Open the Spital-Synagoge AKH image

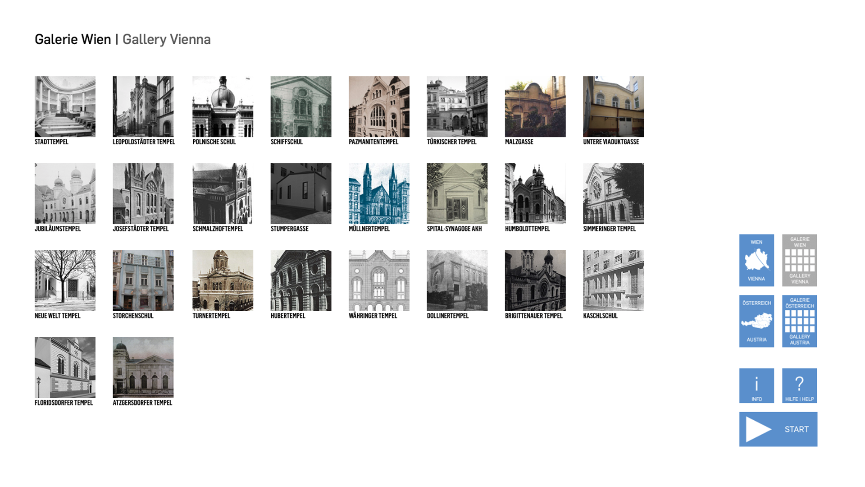pos(457,193)
